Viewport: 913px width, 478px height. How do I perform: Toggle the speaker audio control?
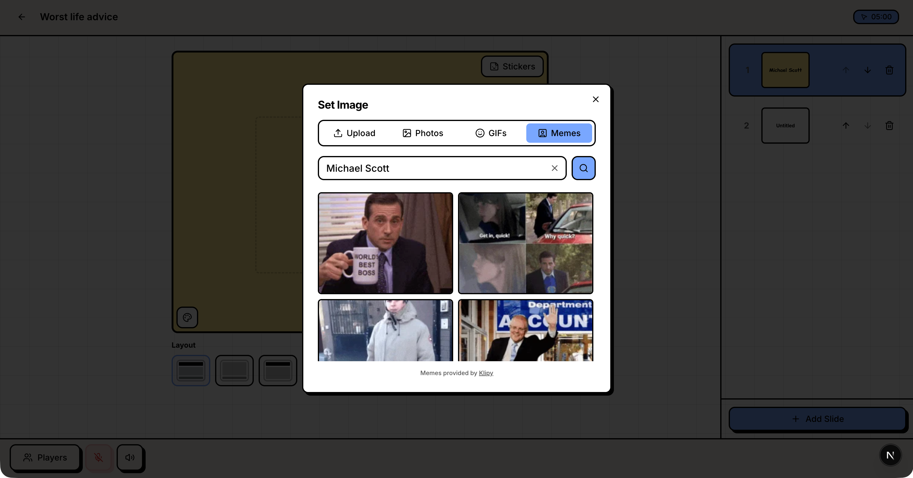[130, 457]
